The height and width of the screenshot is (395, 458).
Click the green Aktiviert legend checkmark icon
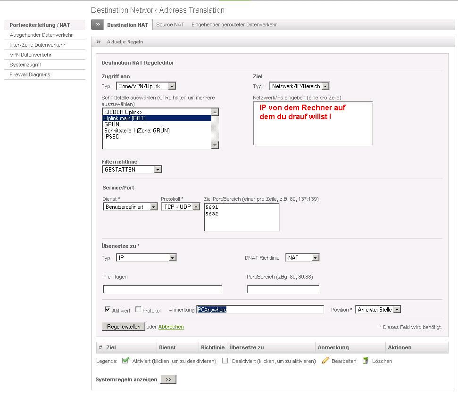coord(125,361)
